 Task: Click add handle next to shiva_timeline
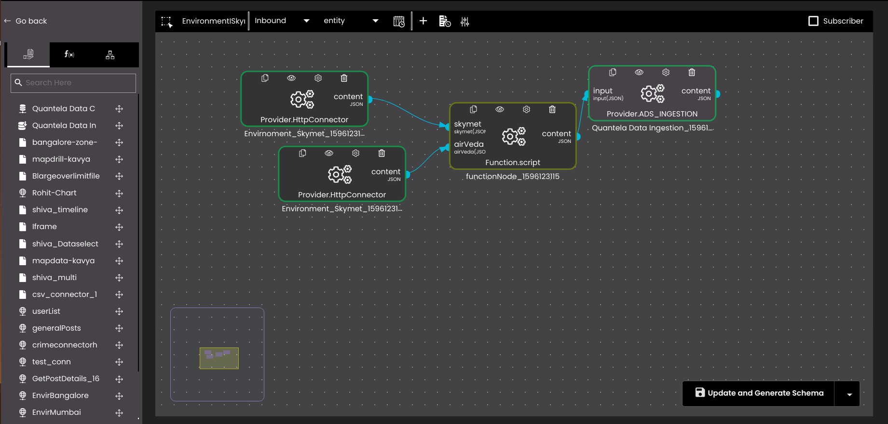[119, 210]
